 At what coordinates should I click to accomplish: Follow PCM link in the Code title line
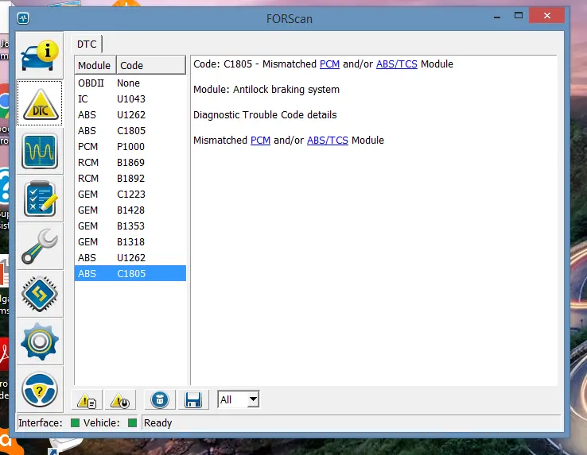pyautogui.click(x=329, y=64)
